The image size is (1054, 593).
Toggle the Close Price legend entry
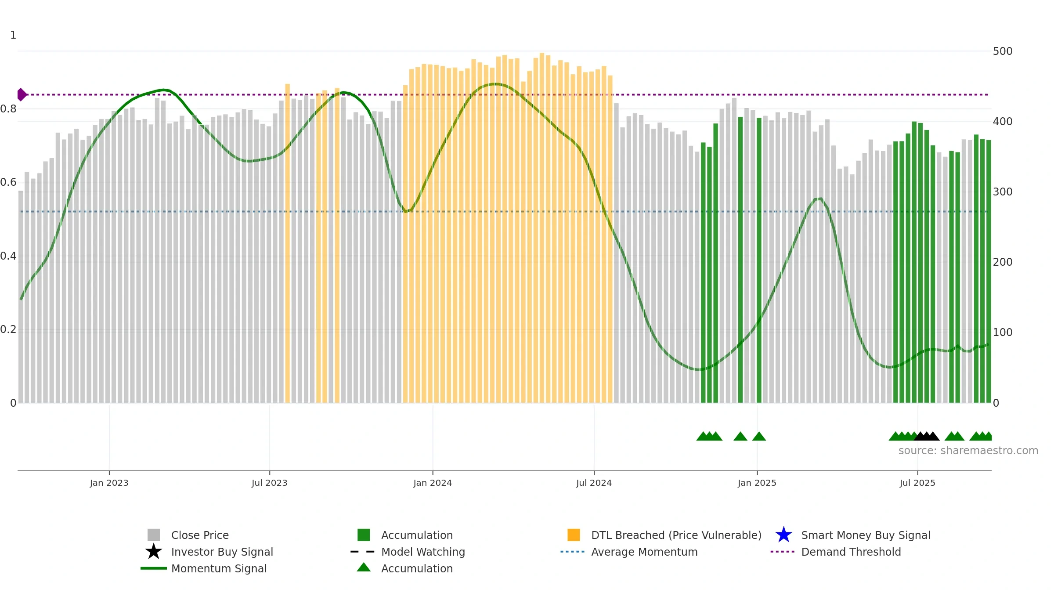click(200, 535)
